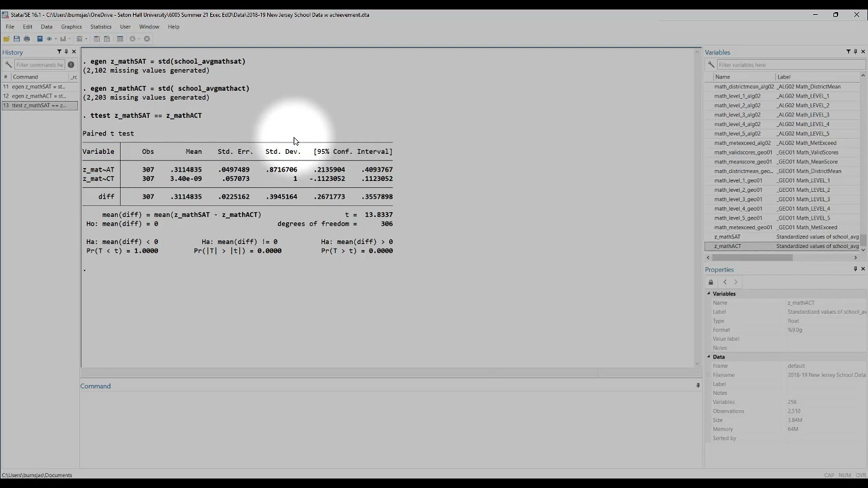The height and width of the screenshot is (488, 868).
Task: Open dropdown arrow beside Viewer icon
Action: click(56, 39)
